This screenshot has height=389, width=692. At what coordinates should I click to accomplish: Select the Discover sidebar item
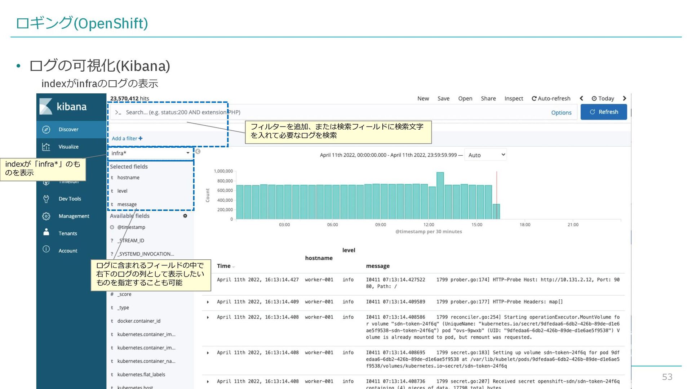71,130
